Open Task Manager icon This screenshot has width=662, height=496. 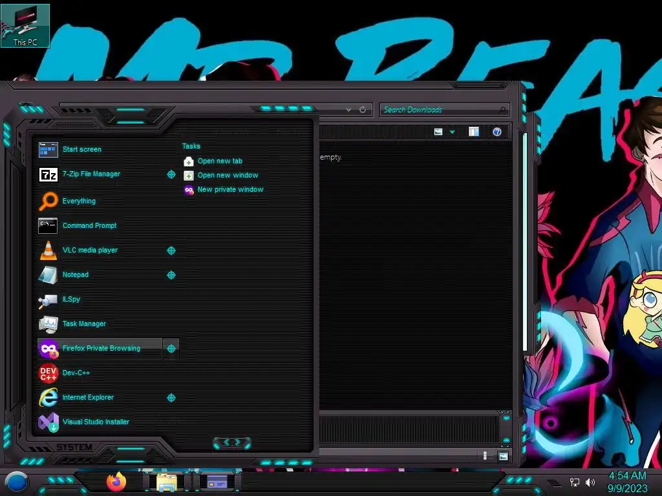[x=48, y=324]
